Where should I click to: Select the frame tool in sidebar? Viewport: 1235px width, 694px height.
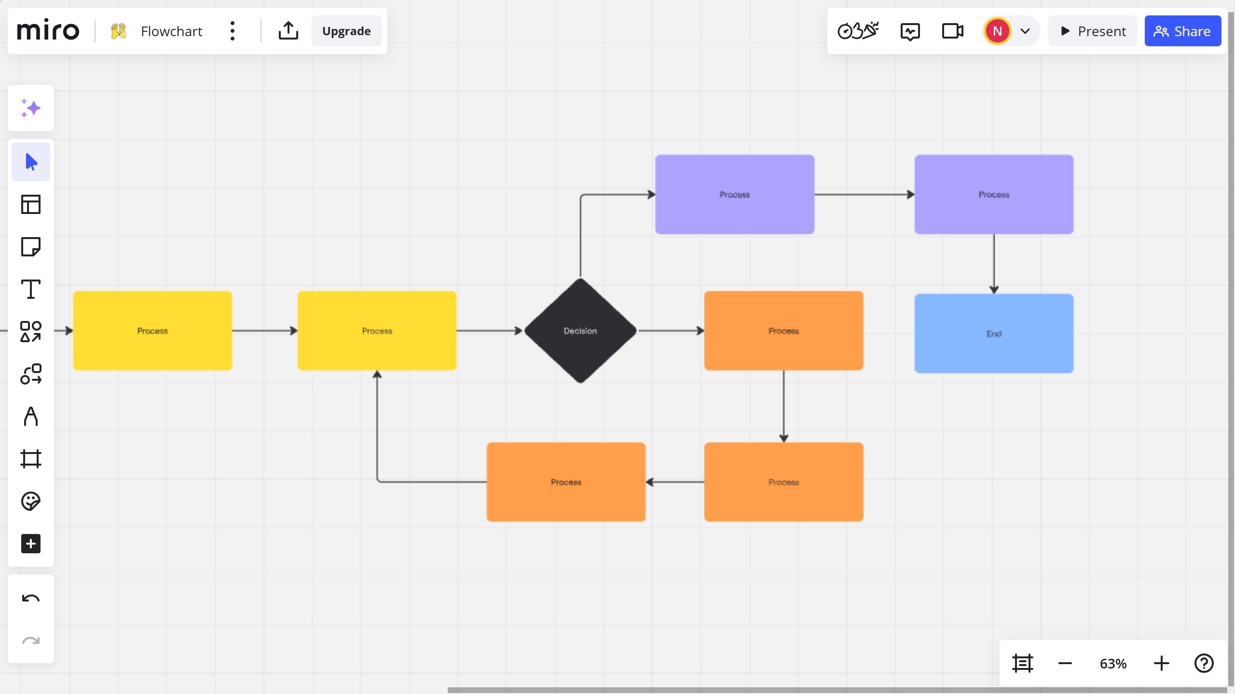pos(31,459)
